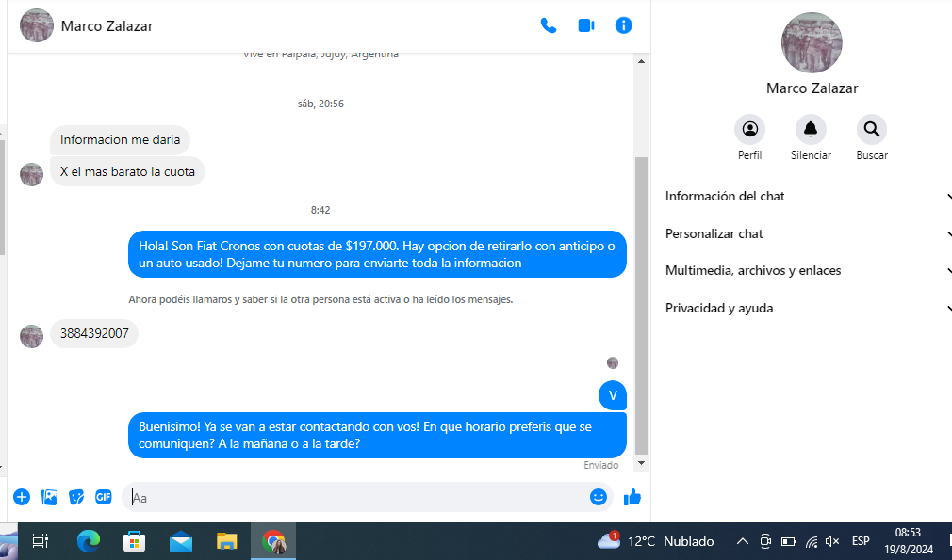This screenshot has width=952, height=560.
Task: Expand Multimedia, archivos y enlaces section
Action: [808, 271]
